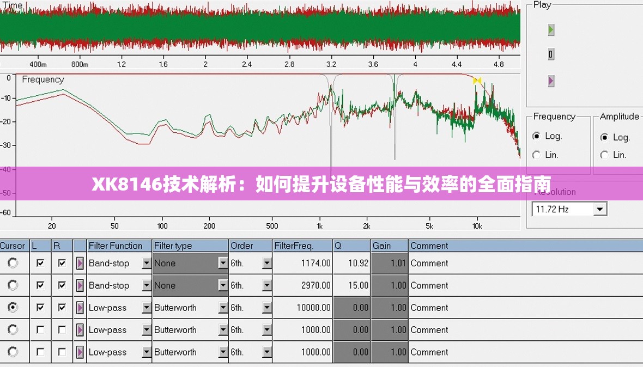
Task: Click the purple play icon in the last filter row
Action: (80, 352)
